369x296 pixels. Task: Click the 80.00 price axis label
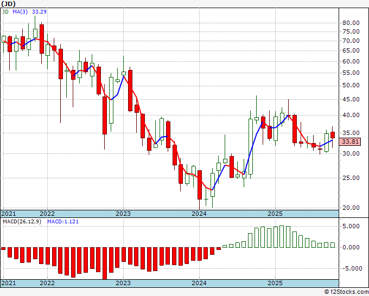(351, 23)
